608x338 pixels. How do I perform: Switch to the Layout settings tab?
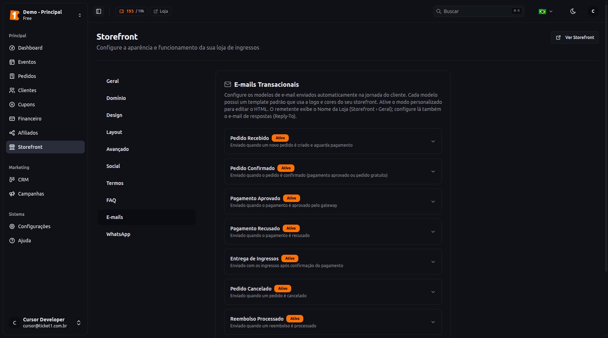(x=147, y=132)
